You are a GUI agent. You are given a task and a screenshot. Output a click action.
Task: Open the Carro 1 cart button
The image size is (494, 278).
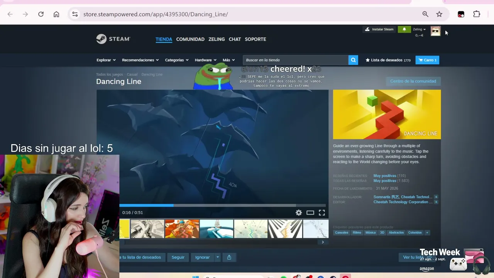coord(427,60)
